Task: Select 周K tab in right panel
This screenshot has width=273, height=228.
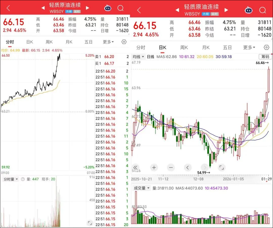Action: (184, 47)
